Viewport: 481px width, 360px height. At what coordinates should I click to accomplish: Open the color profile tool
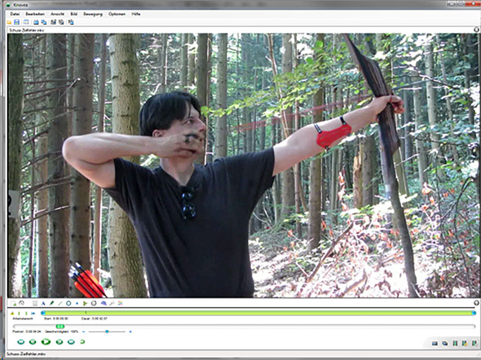click(x=120, y=304)
